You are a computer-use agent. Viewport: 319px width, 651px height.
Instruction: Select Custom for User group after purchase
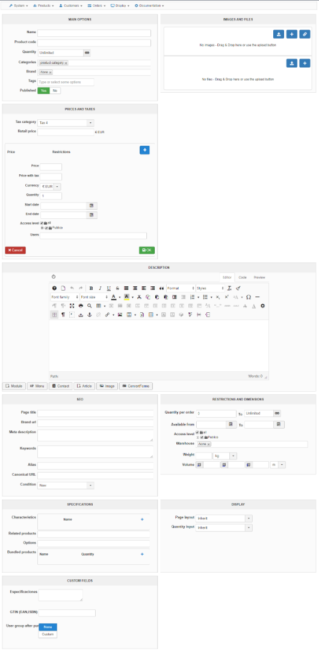(x=48, y=634)
